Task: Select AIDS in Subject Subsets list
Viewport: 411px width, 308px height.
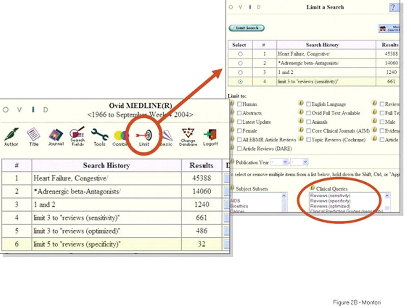Action: click(235, 200)
